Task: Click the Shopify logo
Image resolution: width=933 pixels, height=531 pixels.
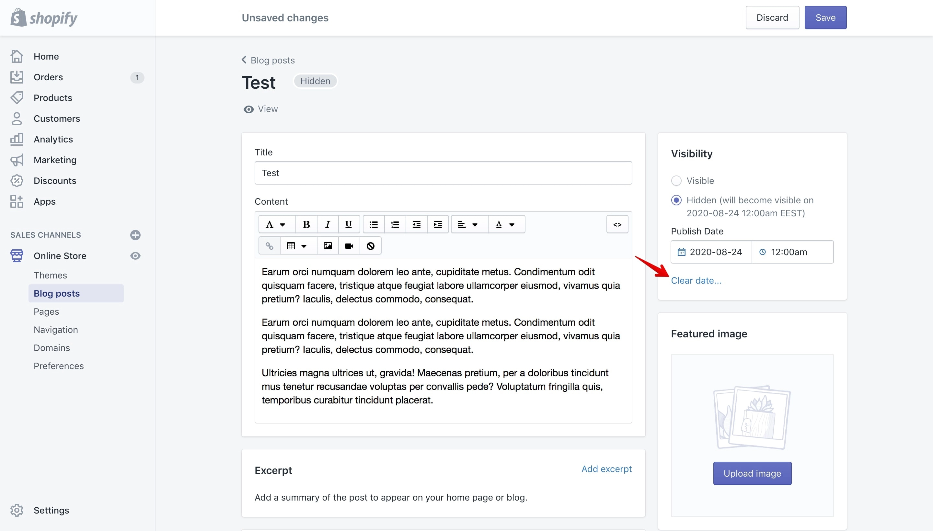Action: tap(44, 17)
